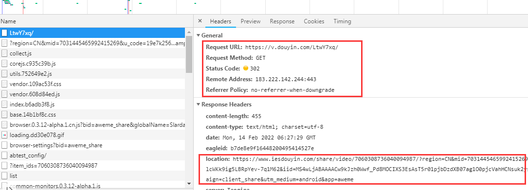Switch to the Headers tab
The width and height of the screenshot is (528, 190).
pos(220,21)
